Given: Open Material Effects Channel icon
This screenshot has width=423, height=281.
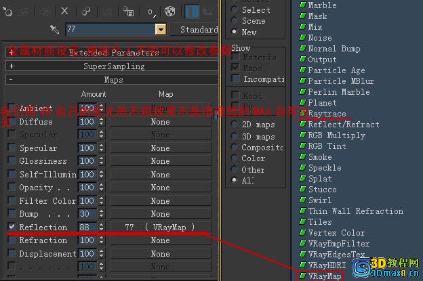Looking at the screenshot, I should click(x=151, y=12).
